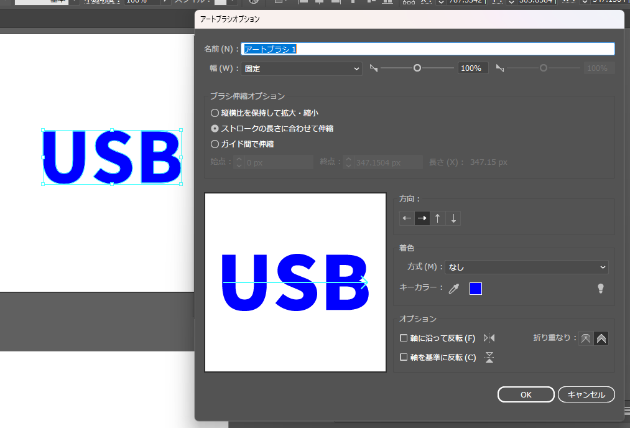The image size is (630, 428).
Task: Set brush direction to down arrow
Action: click(453, 218)
